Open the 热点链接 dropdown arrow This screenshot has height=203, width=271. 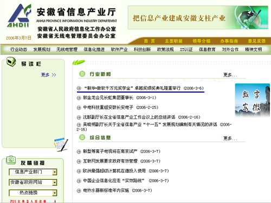(x=55, y=193)
